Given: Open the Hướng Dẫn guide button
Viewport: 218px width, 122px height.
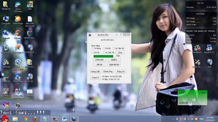Looking at the screenshot, I should point(95,72).
